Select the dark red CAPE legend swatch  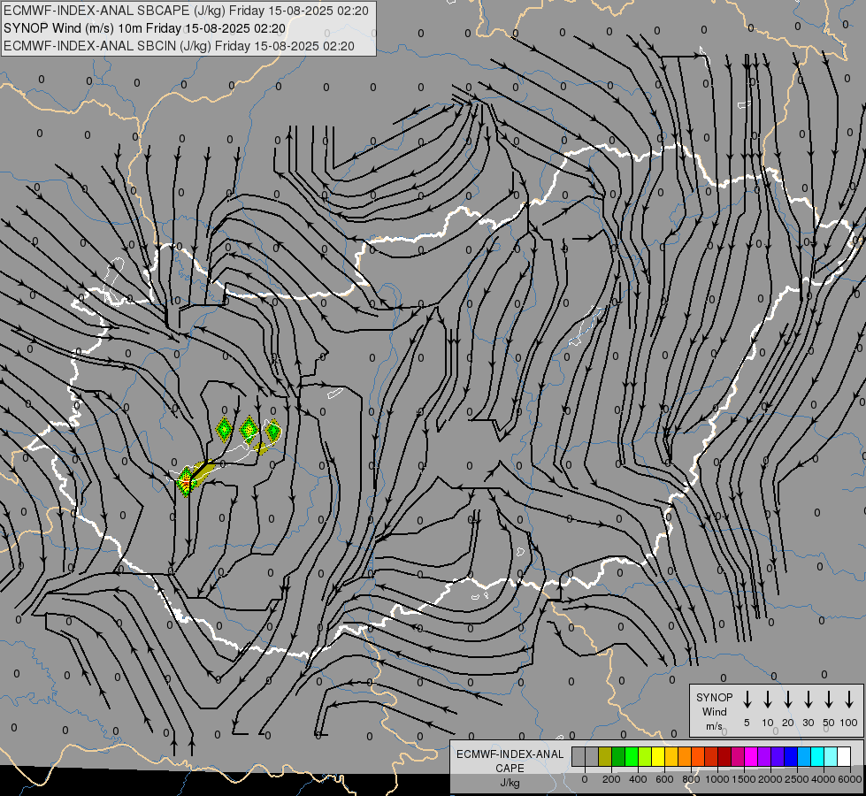coord(724,756)
